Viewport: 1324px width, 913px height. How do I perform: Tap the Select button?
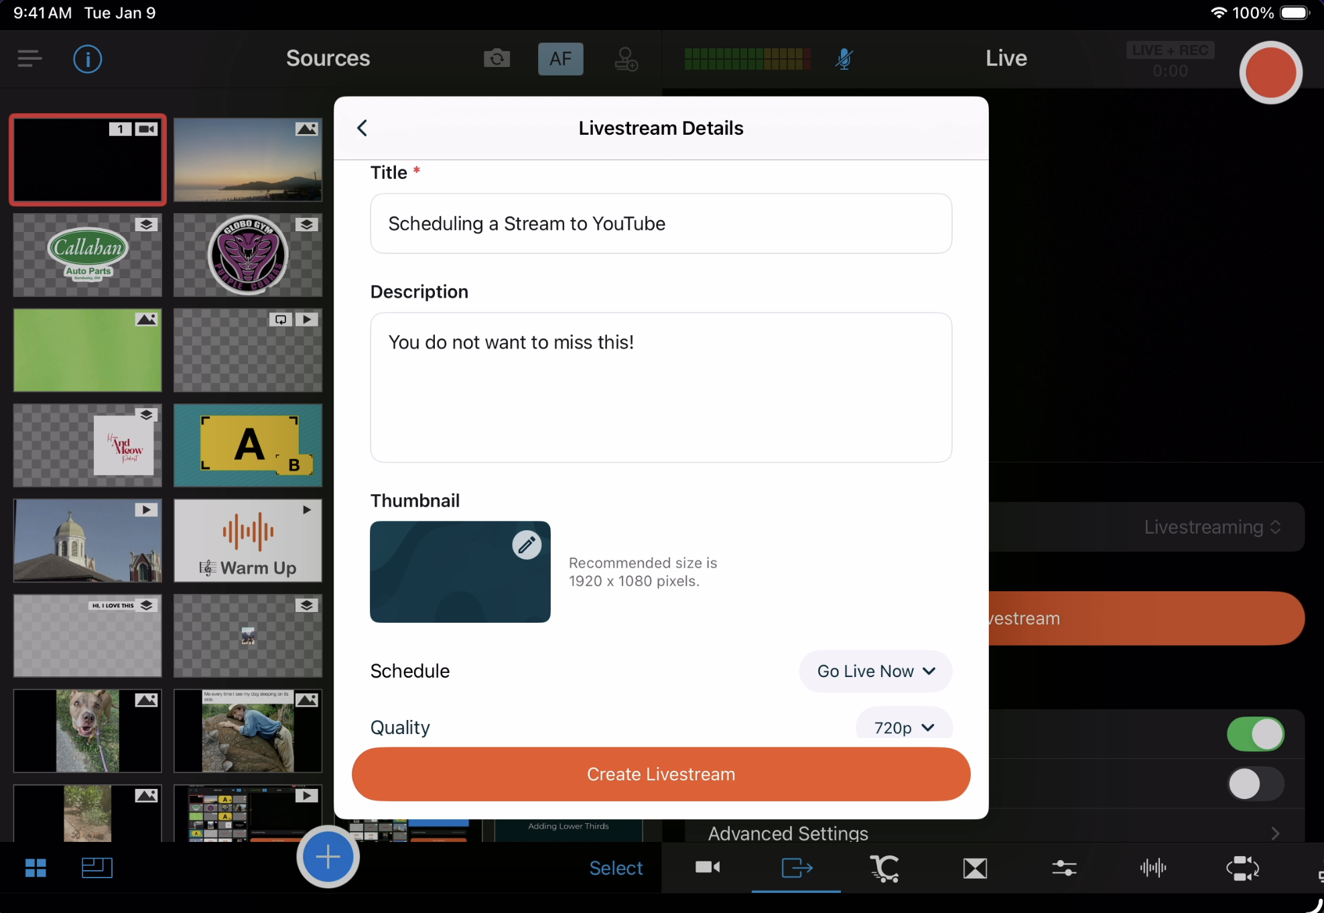pyautogui.click(x=616, y=868)
